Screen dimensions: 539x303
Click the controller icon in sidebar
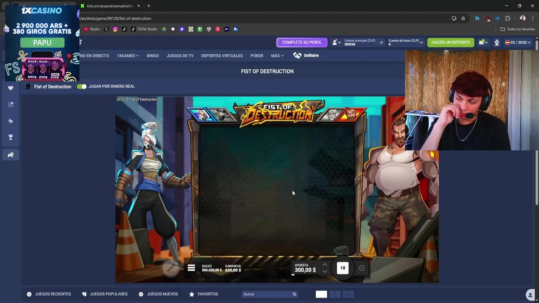11,155
